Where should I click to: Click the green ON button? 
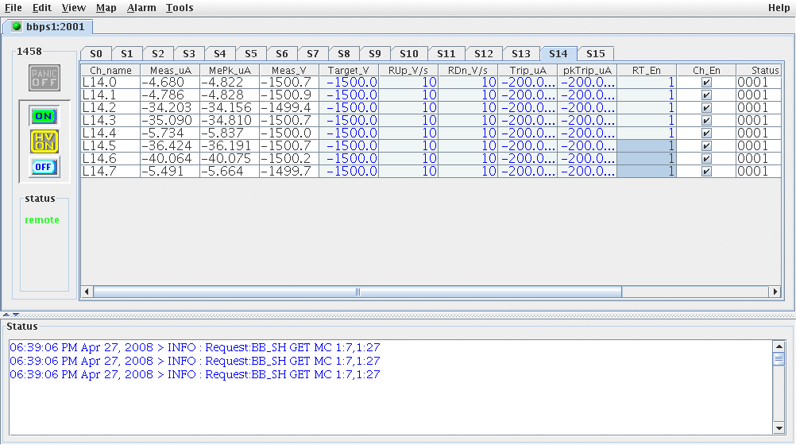tap(44, 116)
